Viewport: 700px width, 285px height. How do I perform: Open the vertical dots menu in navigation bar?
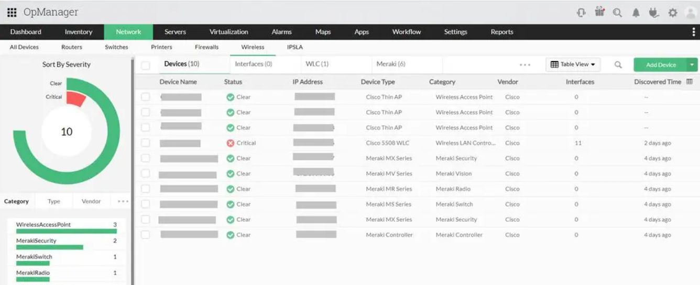click(x=694, y=32)
